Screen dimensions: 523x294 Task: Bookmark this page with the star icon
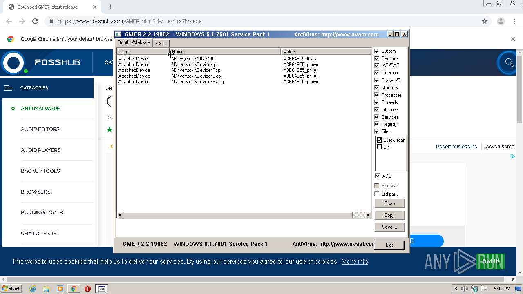tap(485, 21)
